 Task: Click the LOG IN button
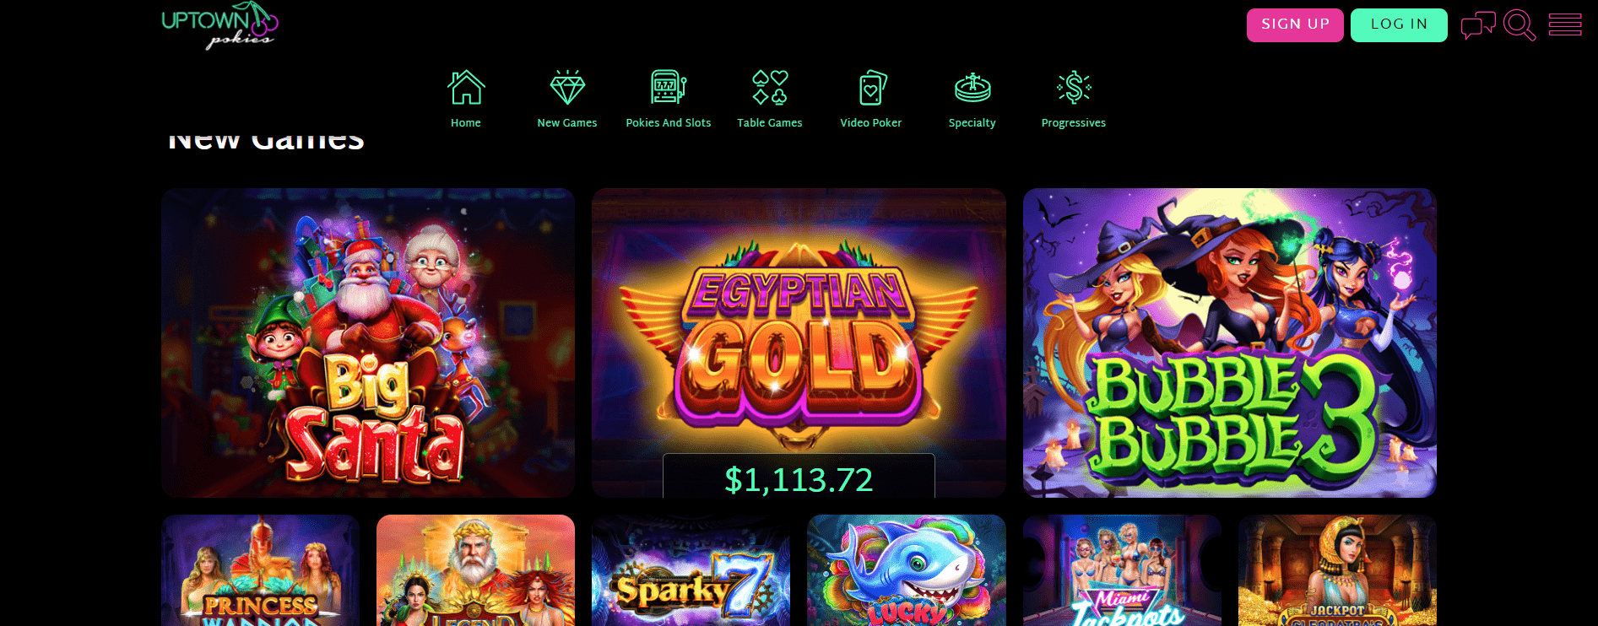(x=1399, y=25)
